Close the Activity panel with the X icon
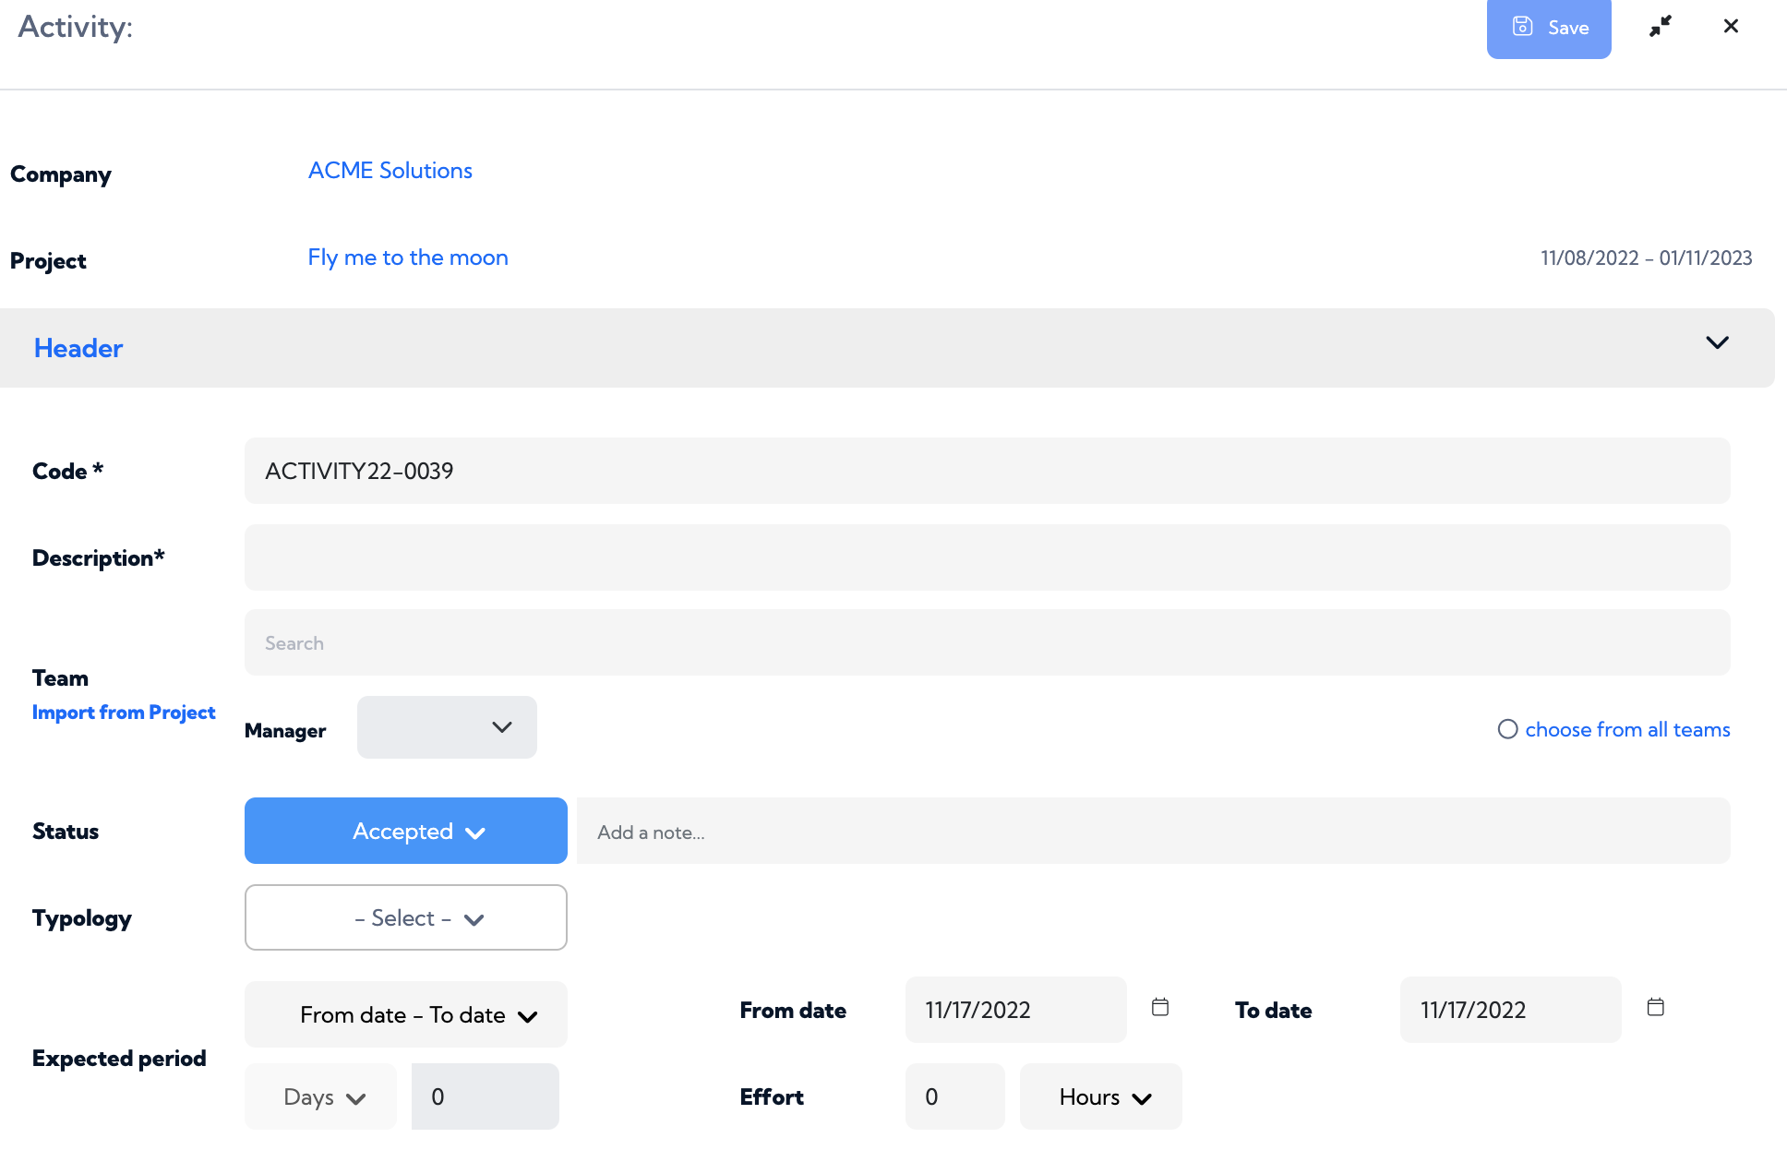 click(1731, 26)
